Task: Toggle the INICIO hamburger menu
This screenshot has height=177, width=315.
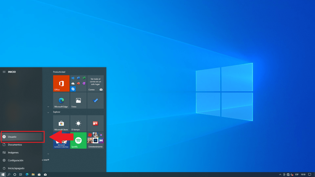Action: pos(4,72)
